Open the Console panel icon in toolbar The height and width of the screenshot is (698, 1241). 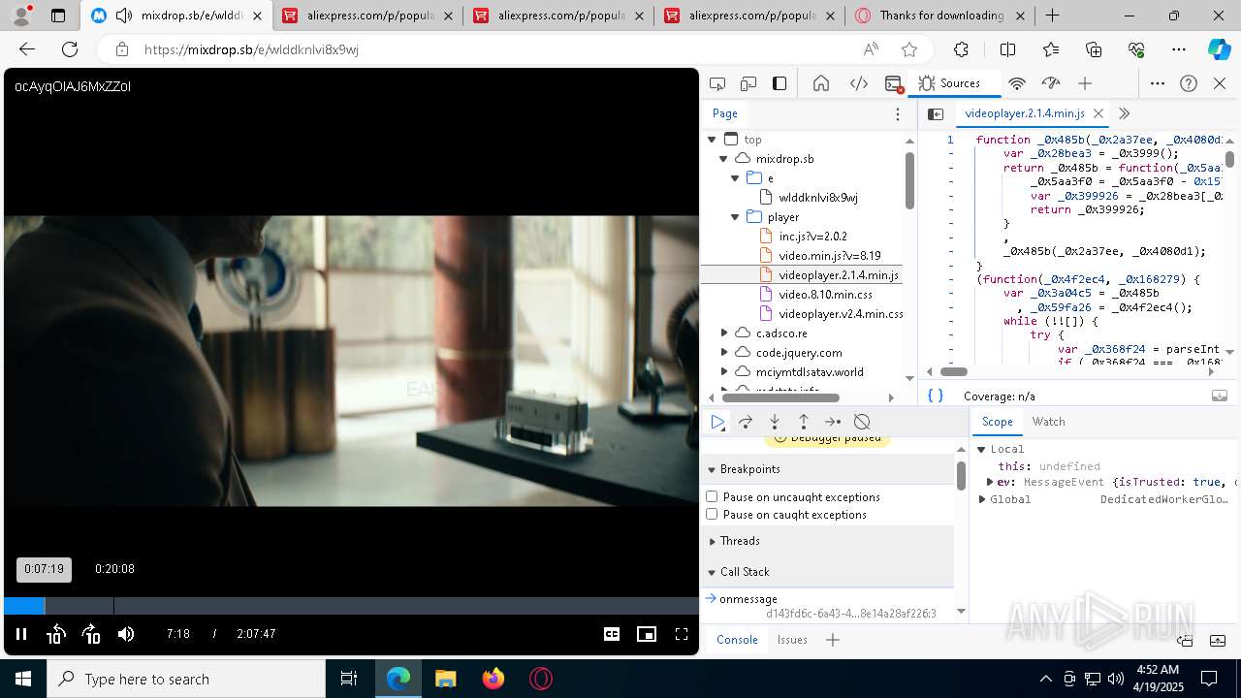coord(894,83)
